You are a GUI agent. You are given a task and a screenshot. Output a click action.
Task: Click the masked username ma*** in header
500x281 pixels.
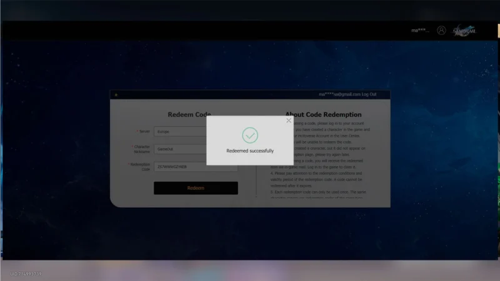tap(420, 31)
